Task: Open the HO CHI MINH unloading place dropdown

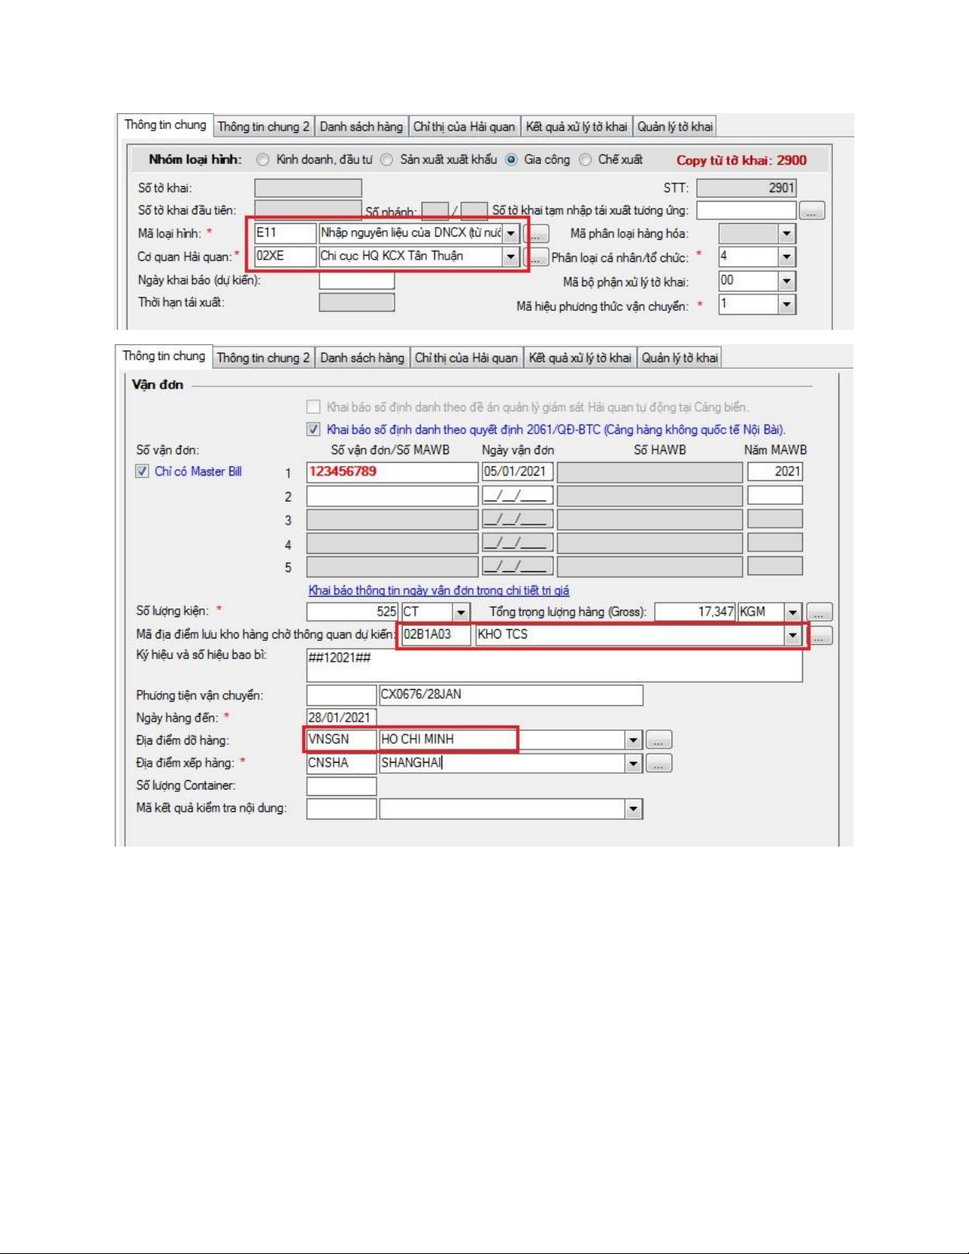Action: click(x=634, y=741)
